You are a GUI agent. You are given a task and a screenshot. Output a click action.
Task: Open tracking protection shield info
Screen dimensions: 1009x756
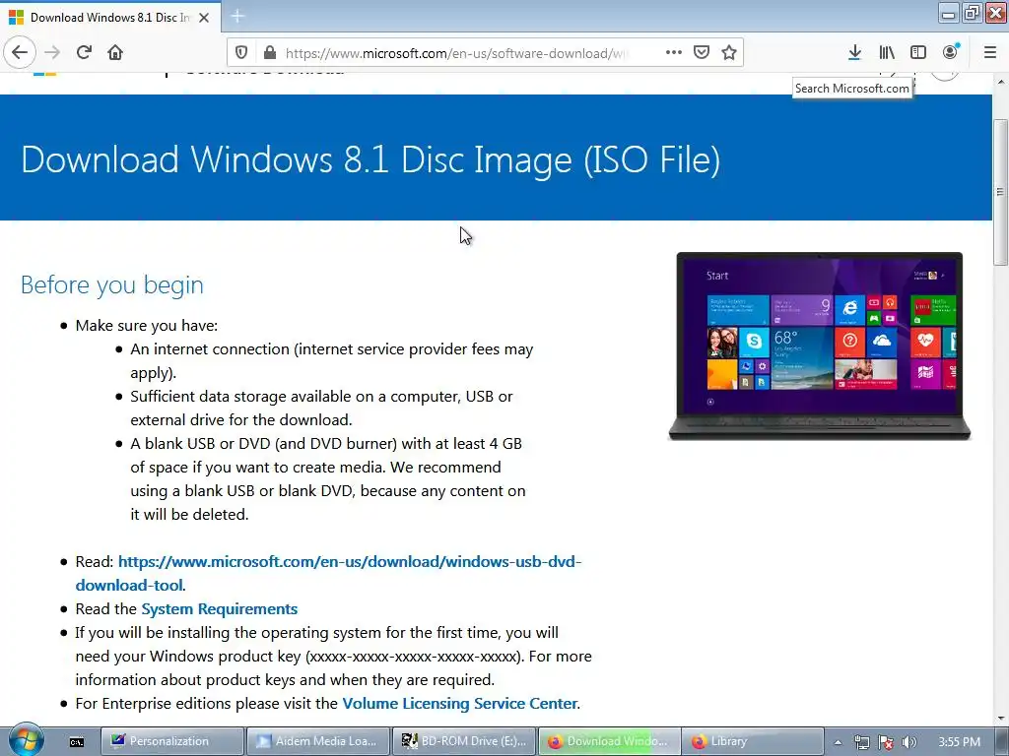coord(241,53)
